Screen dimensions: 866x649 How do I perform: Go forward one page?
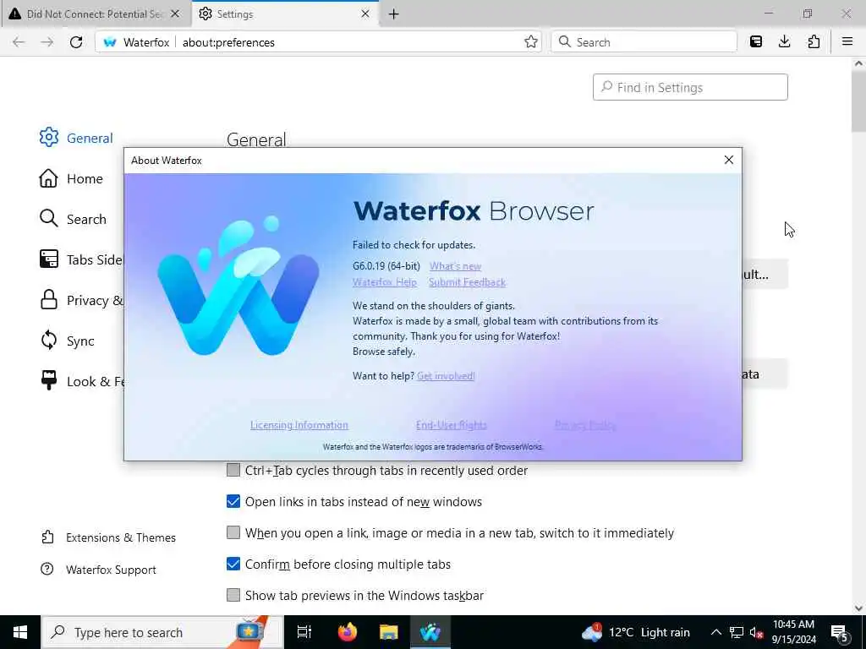coord(47,42)
